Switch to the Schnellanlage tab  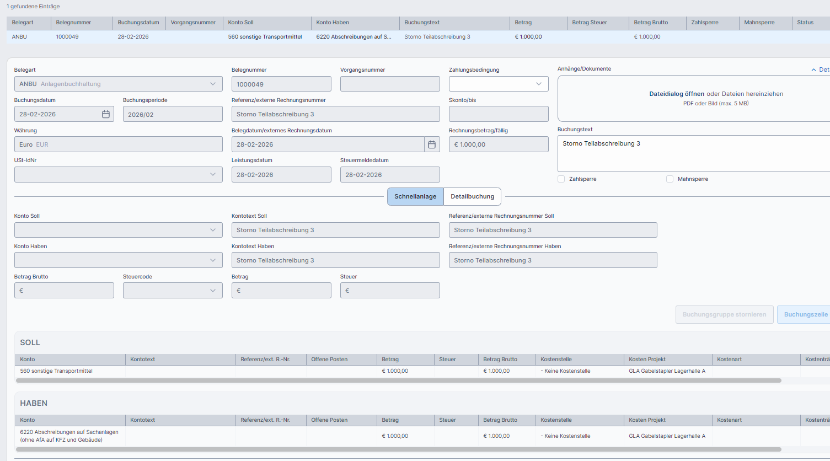(x=415, y=197)
